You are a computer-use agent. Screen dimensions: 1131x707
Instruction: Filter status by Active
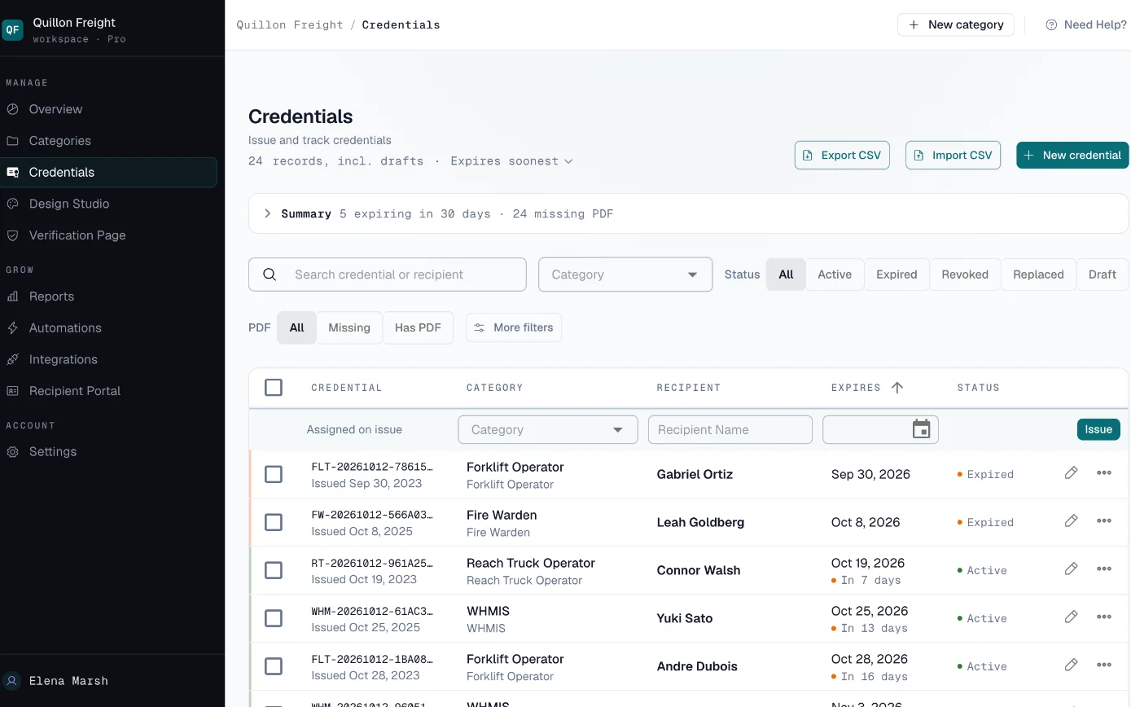coord(835,274)
